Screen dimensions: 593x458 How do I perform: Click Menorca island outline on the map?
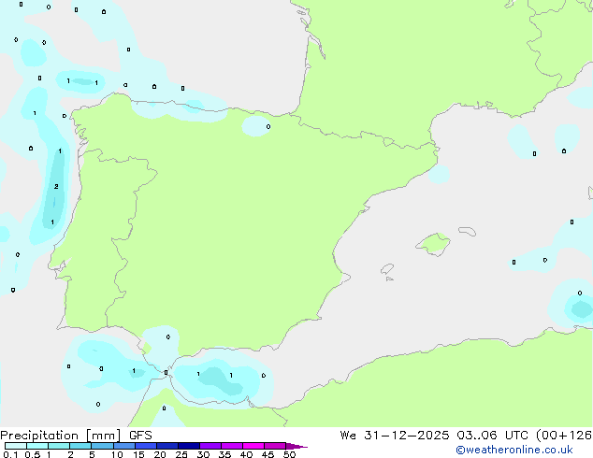[x=467, y=231]
